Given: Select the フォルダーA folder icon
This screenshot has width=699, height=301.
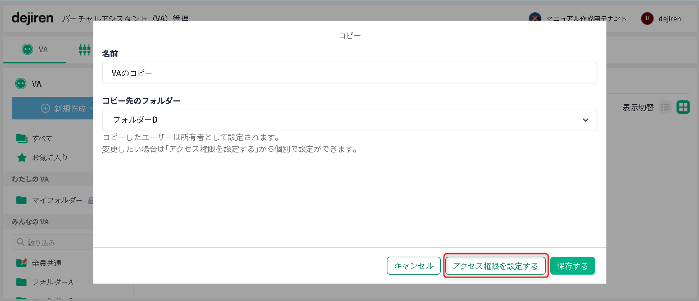Looking at the screenshot, I should tap(22, 281).
